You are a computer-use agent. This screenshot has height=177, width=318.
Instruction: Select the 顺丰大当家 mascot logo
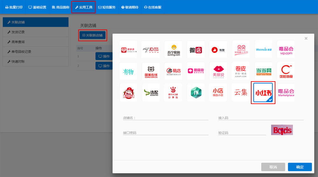(128, 93)
